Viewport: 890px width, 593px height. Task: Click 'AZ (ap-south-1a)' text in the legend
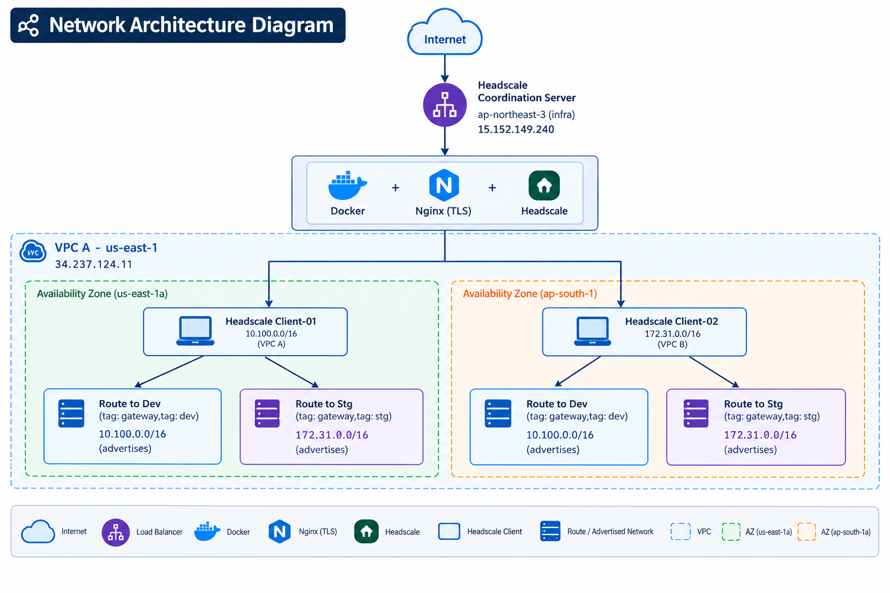pos(845,532)
